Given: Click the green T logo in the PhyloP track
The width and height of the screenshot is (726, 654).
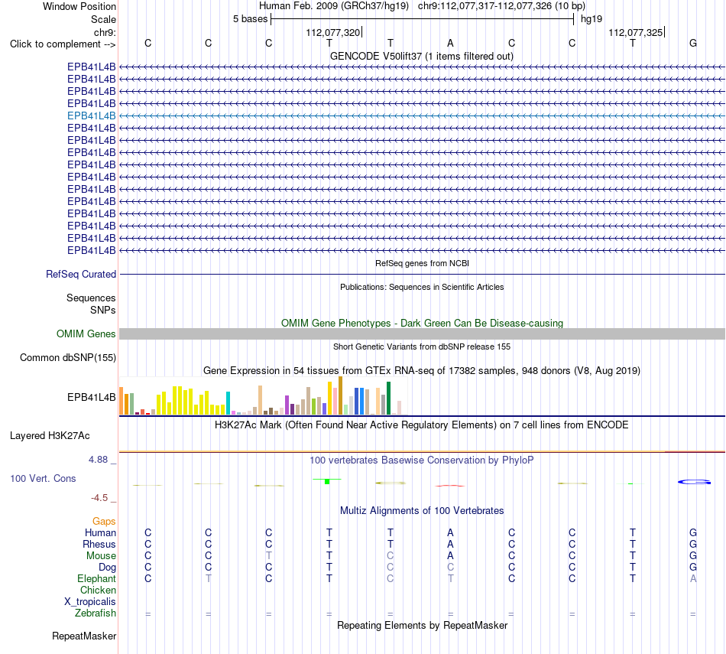Looking at the screenshot, I should click(x=327, y=481).
